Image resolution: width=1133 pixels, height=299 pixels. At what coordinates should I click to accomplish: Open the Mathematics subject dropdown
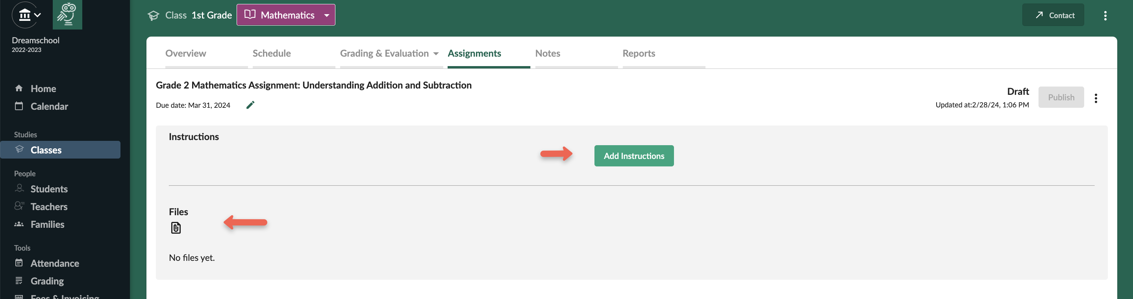coord(286,15)
